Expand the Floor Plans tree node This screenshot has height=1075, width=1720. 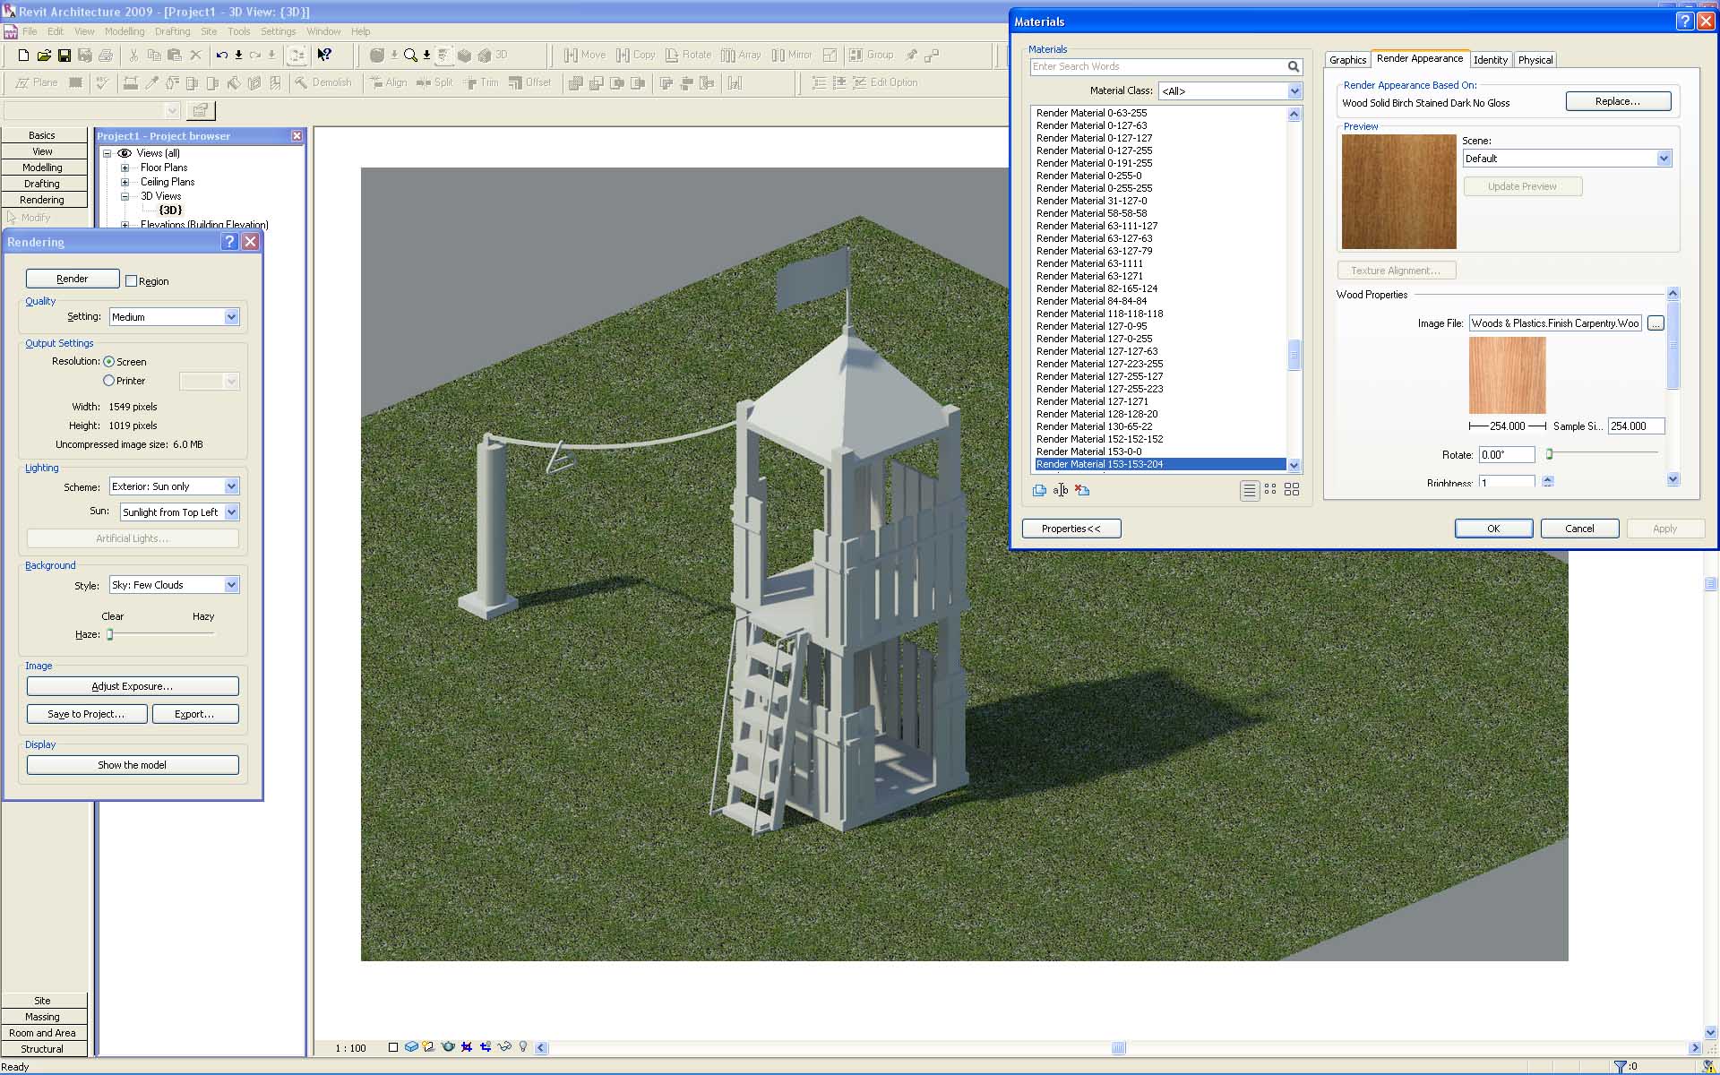125,168
